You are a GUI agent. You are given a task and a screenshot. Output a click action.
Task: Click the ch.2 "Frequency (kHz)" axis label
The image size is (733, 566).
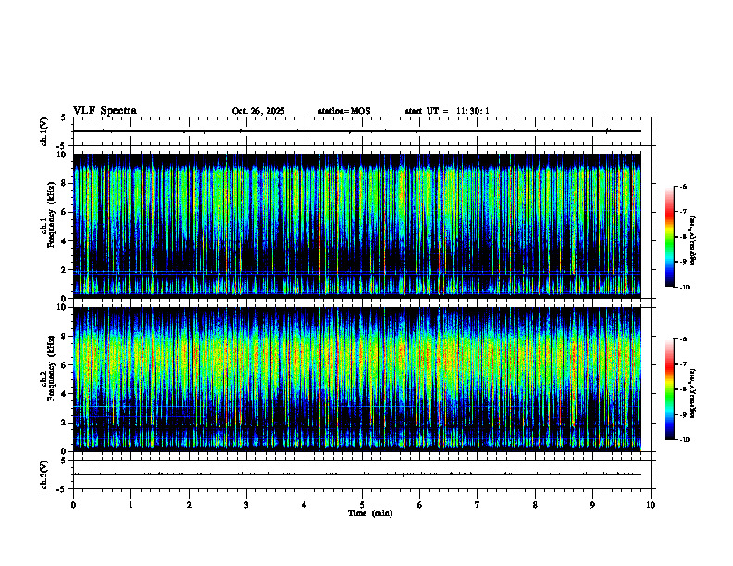[51, 369]
